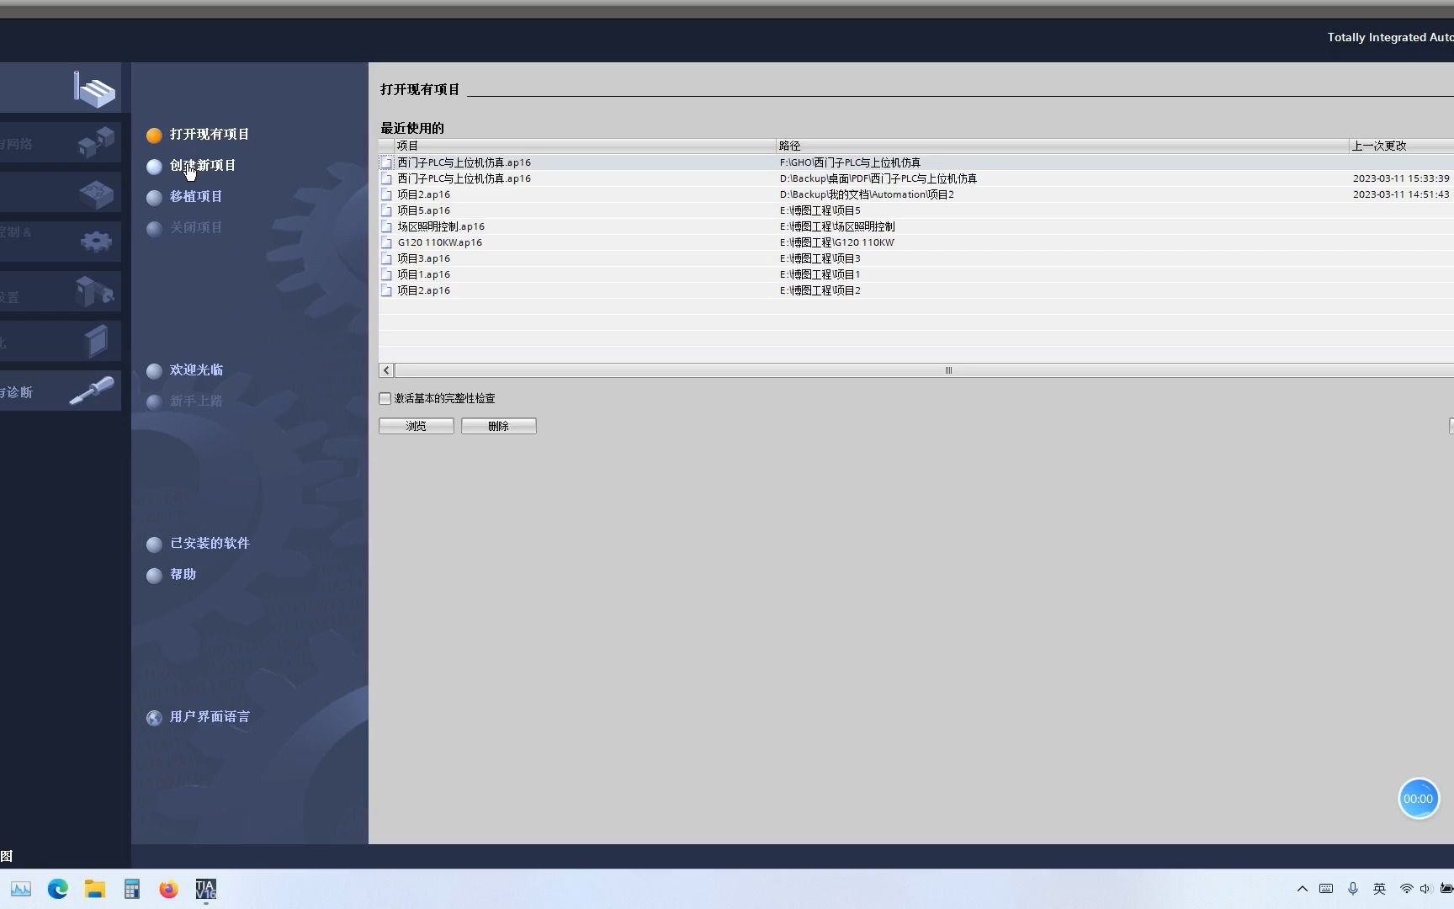
Task: Open 帮助 help entry
Action: point(183,575)
